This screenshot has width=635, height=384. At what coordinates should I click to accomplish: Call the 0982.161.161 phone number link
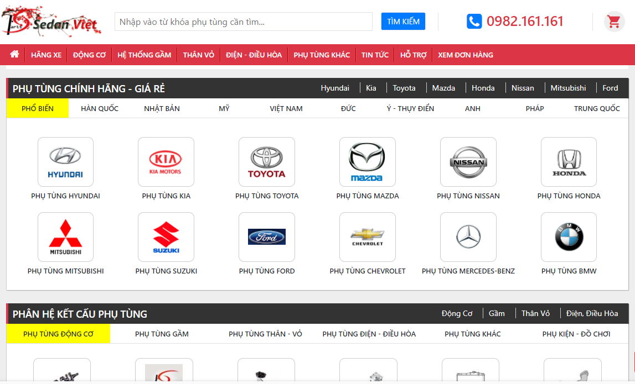tap(525, 22)
